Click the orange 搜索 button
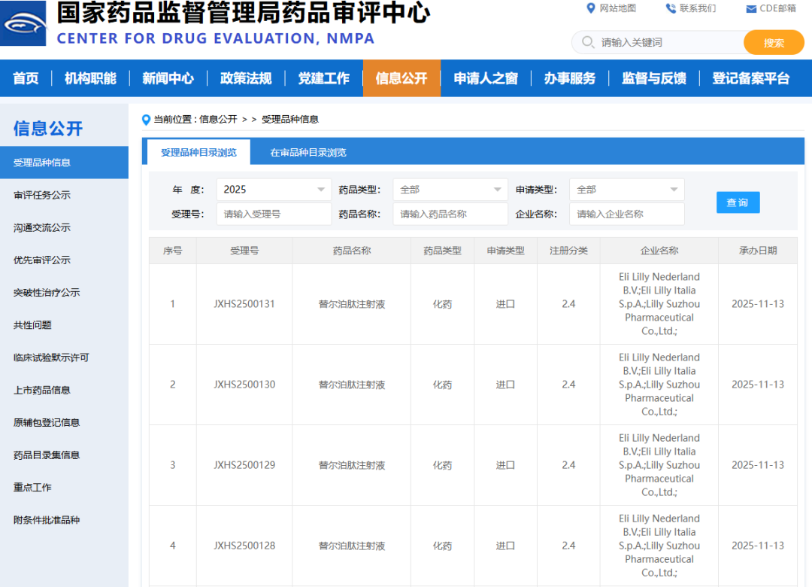The height and width of the screenshot is (587, 812). coord(774,43)
